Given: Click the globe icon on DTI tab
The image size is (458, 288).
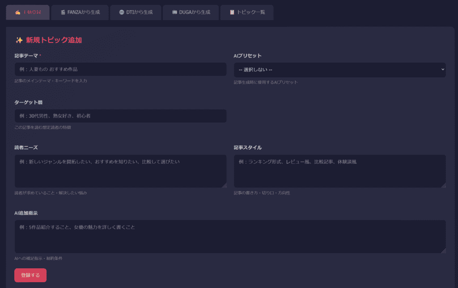Looking at the screenshot, I should click(x=122, y=13).
